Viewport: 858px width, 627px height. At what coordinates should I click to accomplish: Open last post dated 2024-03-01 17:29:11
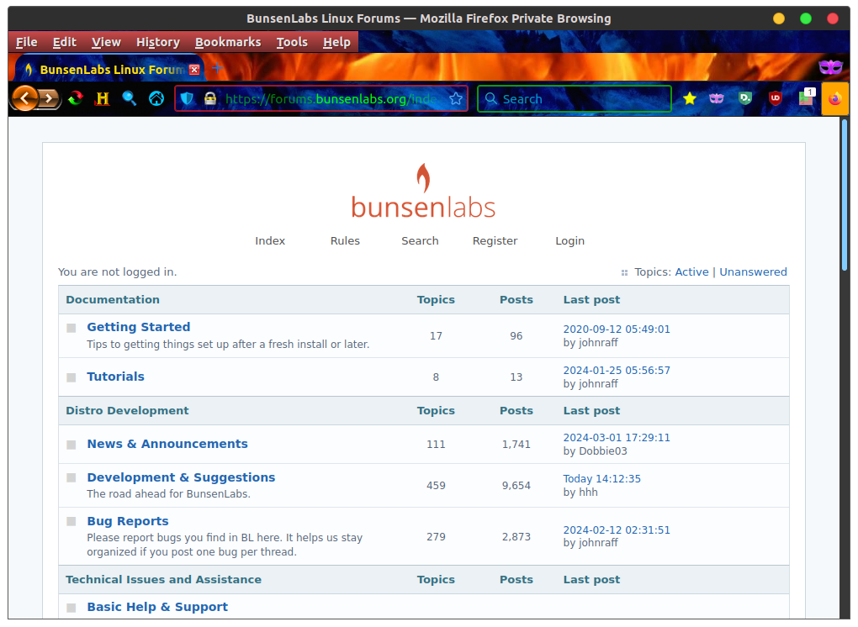coord(617,437)
